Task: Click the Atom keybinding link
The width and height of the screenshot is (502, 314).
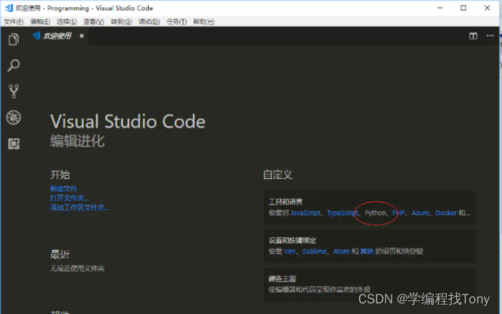Action: pyautogui.click(x=341, y=251)
